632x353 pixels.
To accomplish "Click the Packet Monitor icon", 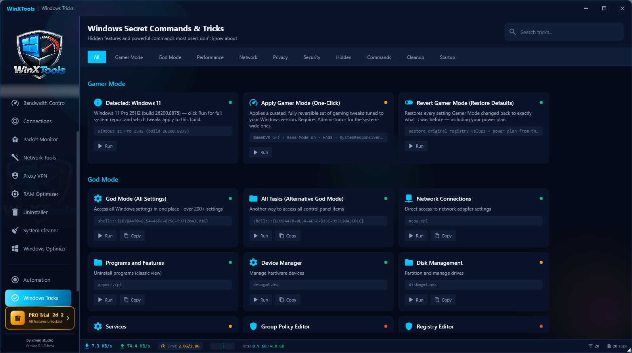I will coord(15,139).
